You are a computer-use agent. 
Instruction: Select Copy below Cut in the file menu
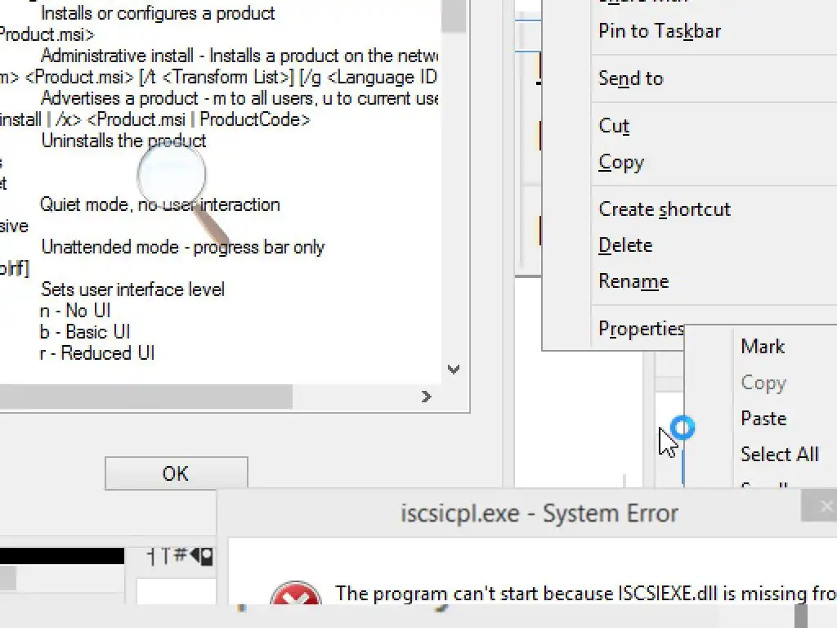621,163
